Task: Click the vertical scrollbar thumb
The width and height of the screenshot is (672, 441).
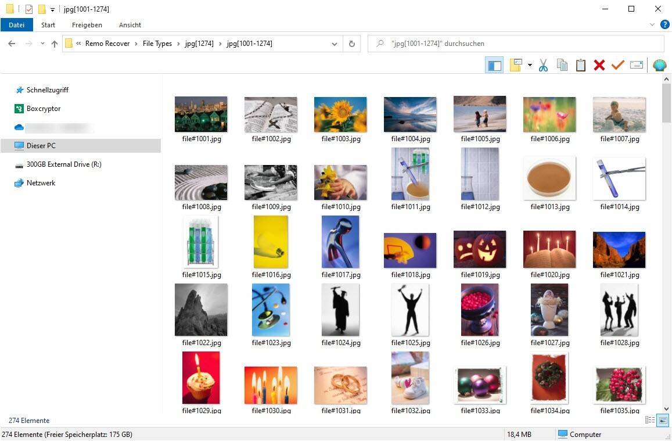Action: (666, 103)
